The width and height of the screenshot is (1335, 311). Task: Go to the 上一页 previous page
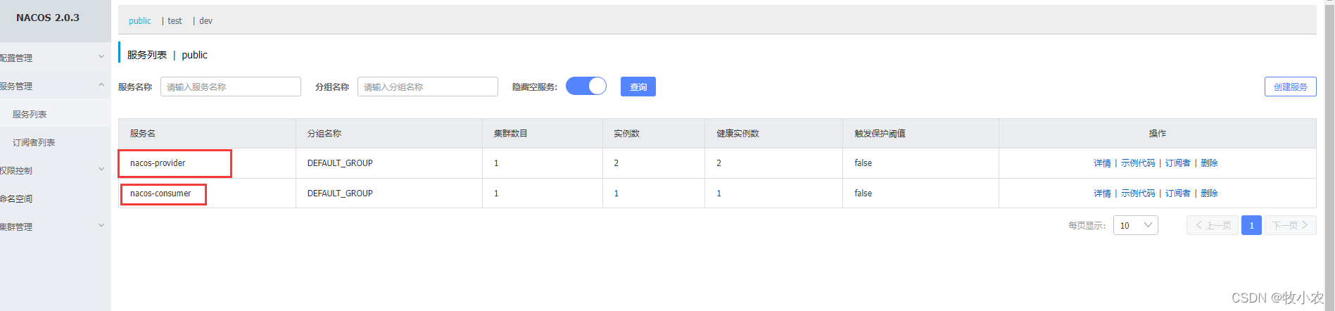(x=1213, y=225)
